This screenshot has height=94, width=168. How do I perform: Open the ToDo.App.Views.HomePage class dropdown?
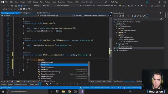coord(55,16)
